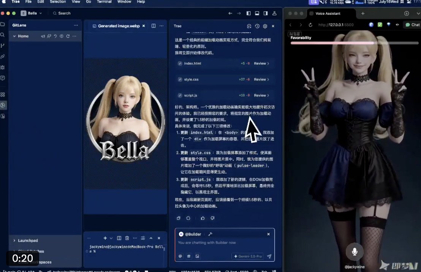Review changes for script.js
The image size is (421, 272).
[x=261, y=95]
